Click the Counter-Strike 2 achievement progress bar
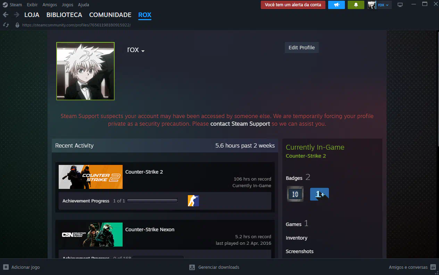Screen dimensions: 439x275 click(152, 201)
